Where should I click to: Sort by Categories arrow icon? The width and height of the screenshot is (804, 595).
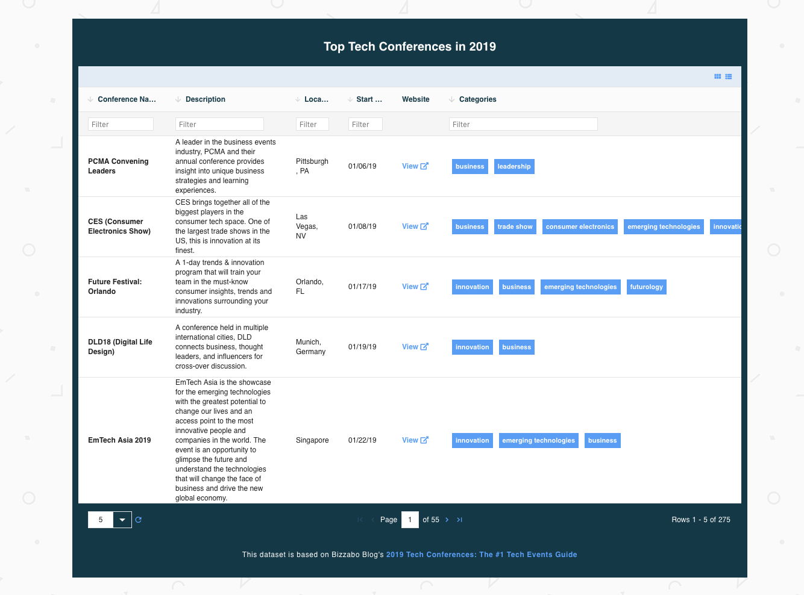(451, 99)
